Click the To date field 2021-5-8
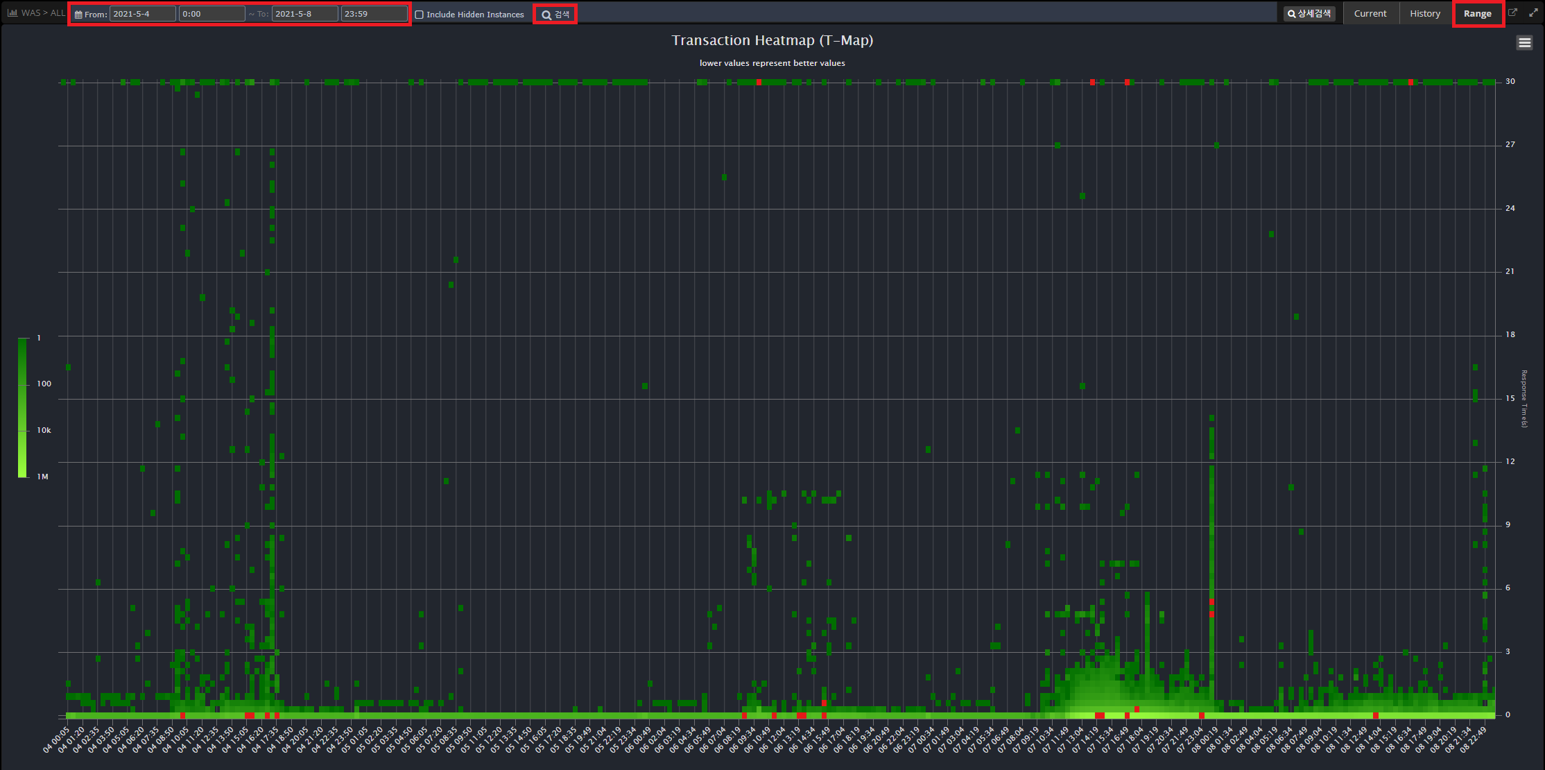 point(304,14)
